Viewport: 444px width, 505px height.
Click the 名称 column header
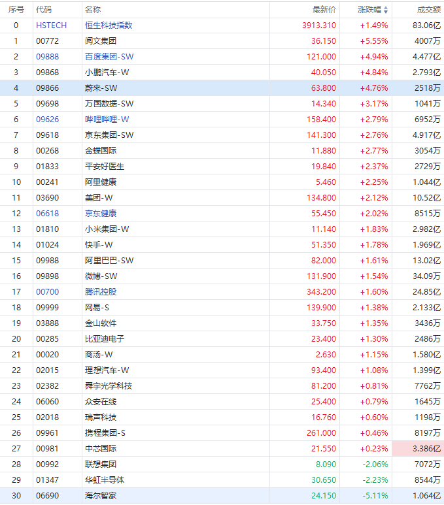[93, 10]
